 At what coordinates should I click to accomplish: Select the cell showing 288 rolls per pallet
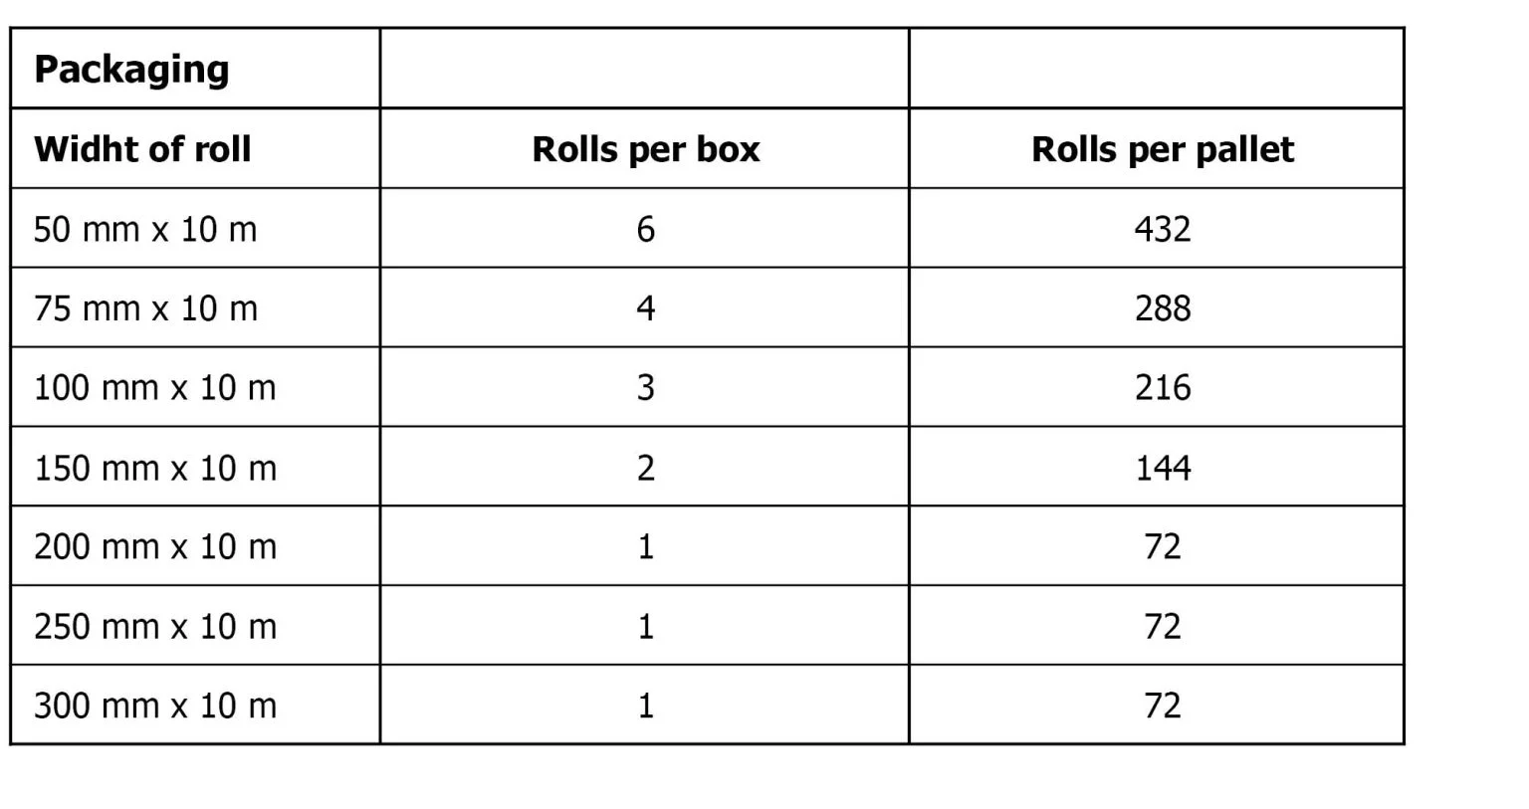click(x=1162, y=308)
